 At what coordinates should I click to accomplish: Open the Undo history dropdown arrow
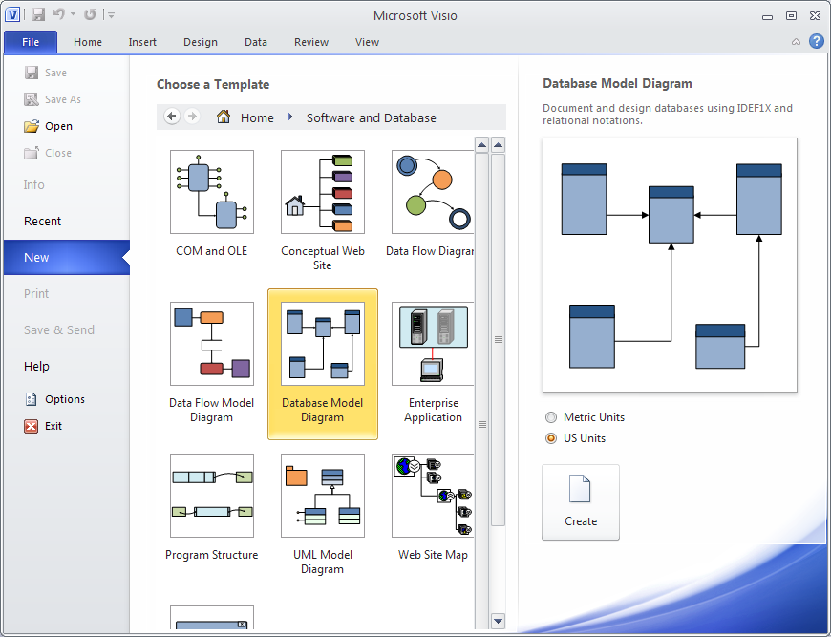point(74,15)
